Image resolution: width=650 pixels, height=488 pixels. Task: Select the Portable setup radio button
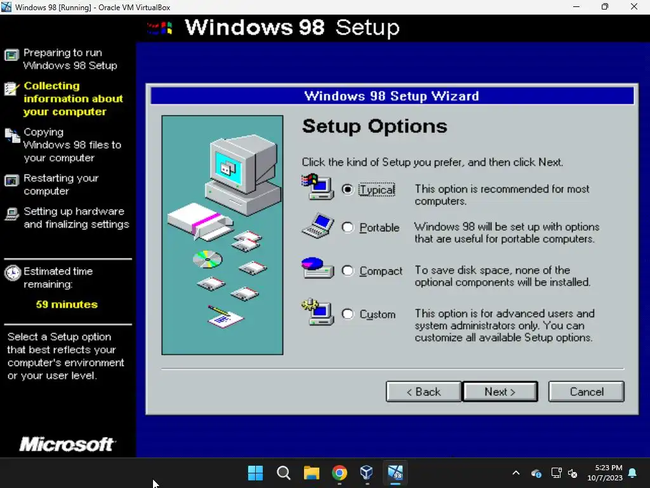(x=347, y=227)
